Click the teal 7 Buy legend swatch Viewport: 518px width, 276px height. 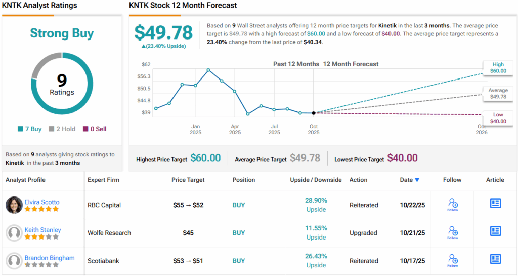click(x=20, y=129)
